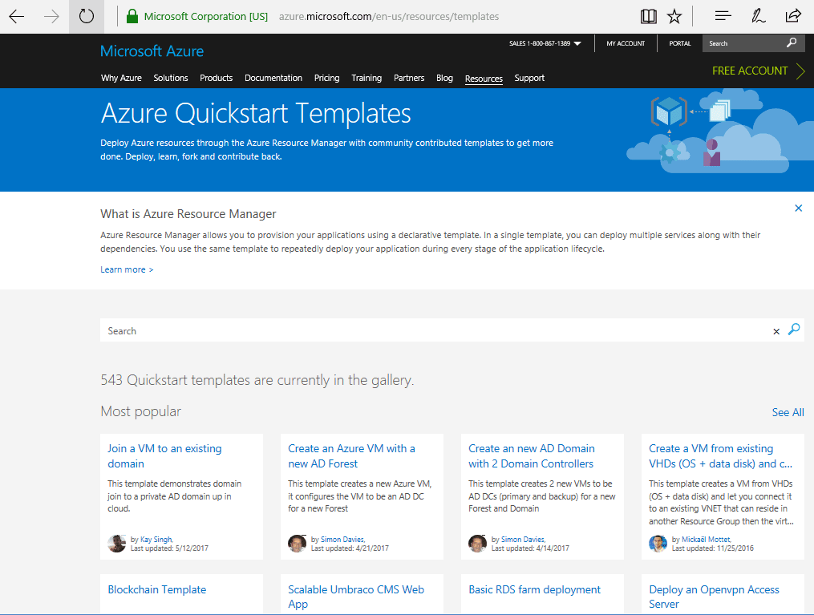Click author link Mickaël Mottet
Image resolution: width=814 pixels, height=615 pixels.
706,540
